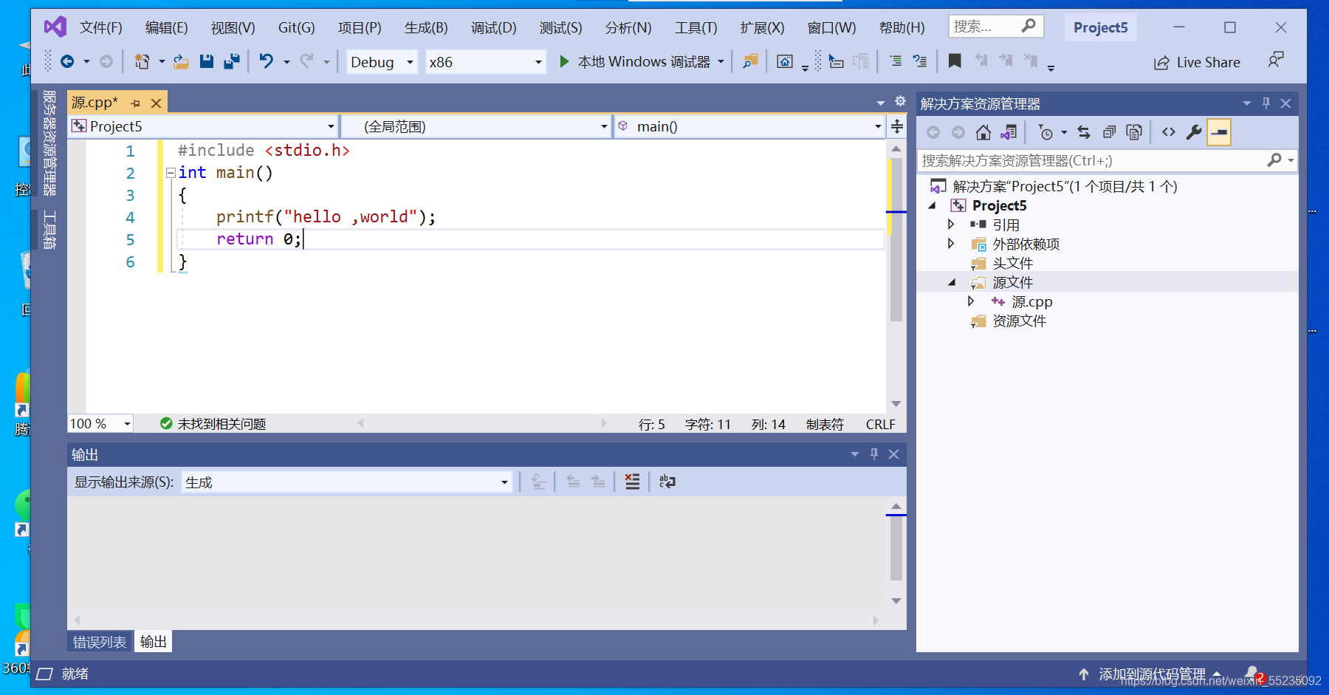Expand the 外部依赖项 tree node

pyautogui.click(x=951, y=243)
